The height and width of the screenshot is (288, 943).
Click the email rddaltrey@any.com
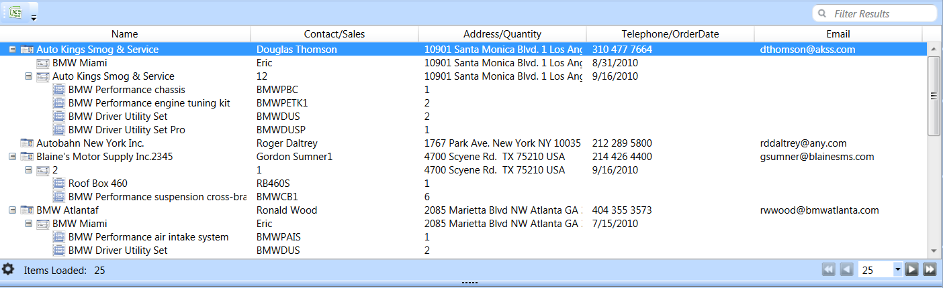click(x=803, y=143)
